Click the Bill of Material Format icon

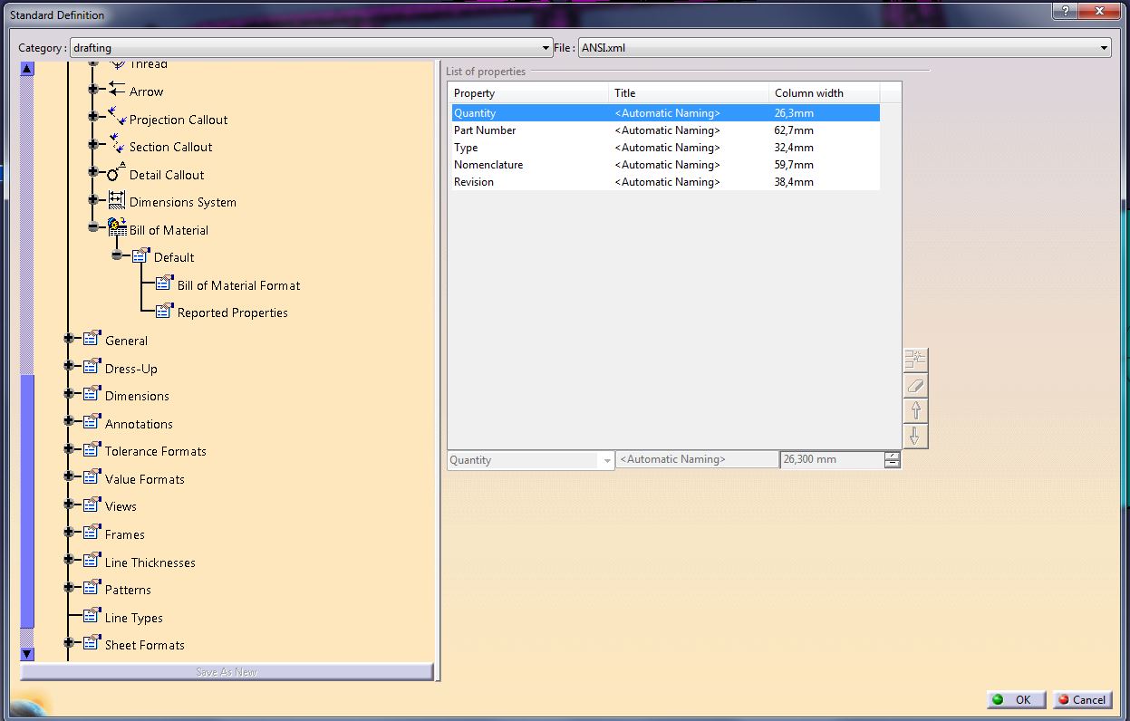click(164, 283)
